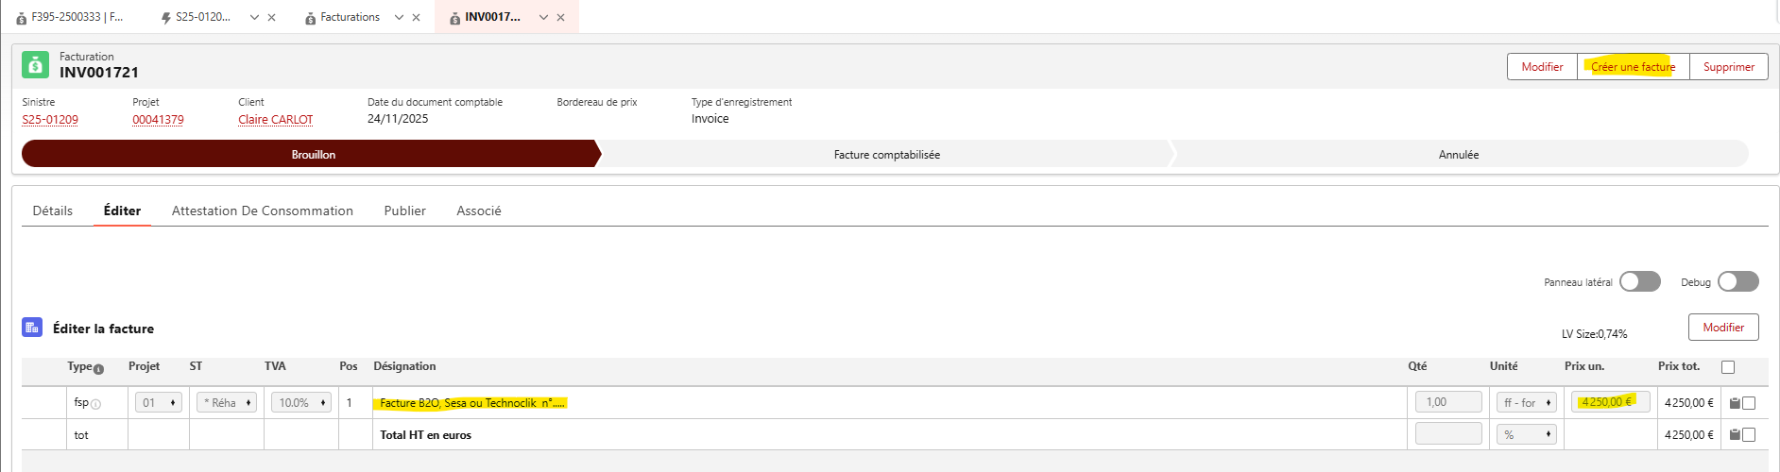Close the Facturations tab

[x=416, y=17]
